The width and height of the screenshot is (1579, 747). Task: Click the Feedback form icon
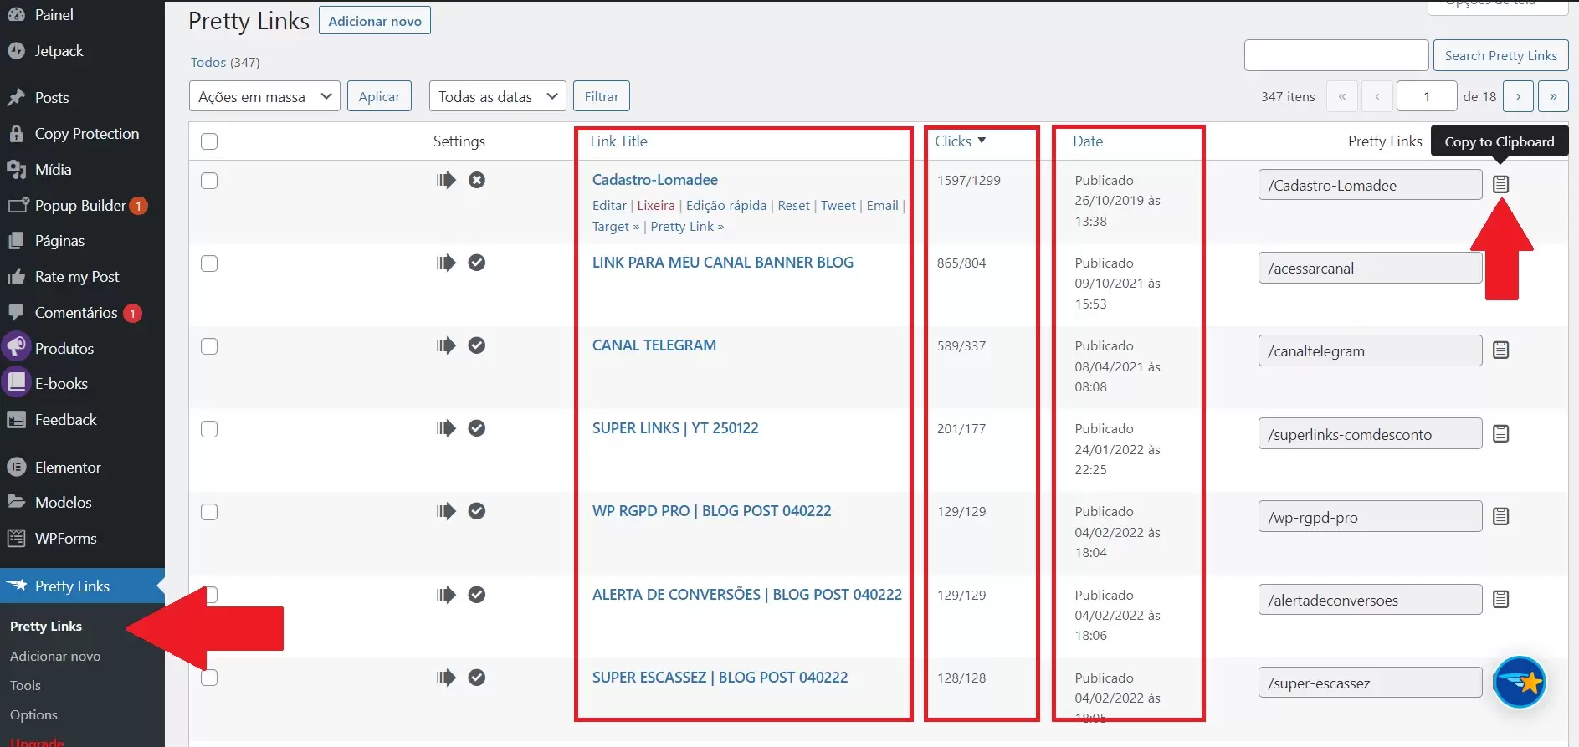(16, 420)
